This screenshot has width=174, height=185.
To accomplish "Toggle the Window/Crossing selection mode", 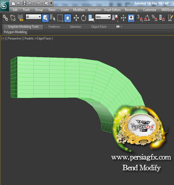I will (x=67, y=18).
